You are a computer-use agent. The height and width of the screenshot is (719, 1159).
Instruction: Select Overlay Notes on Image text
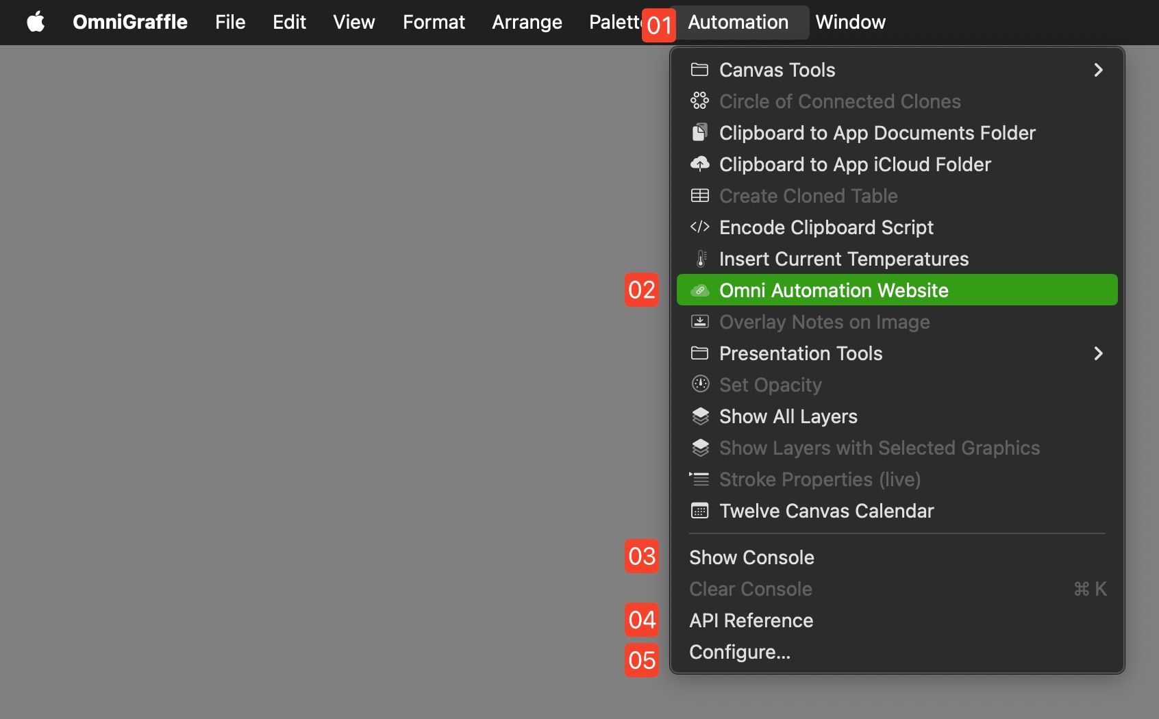point(825,322)
